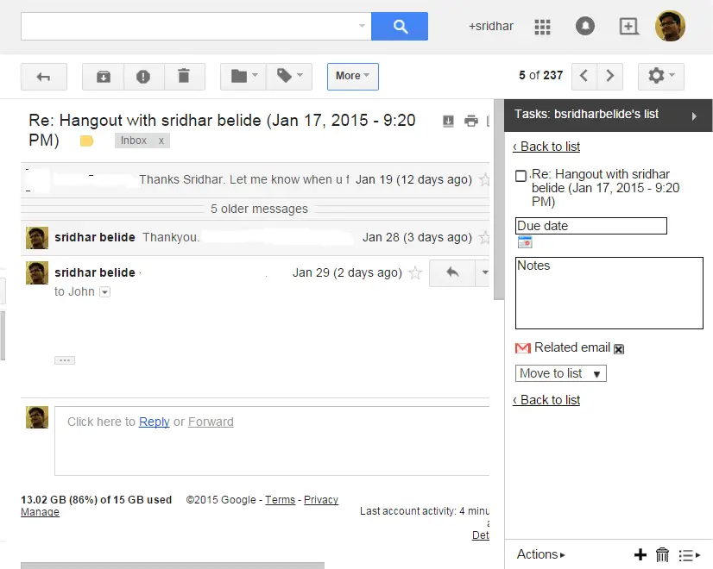Open the settings gear menu
The width and height of the screenshot is (713, 569).
click(660, 76)
